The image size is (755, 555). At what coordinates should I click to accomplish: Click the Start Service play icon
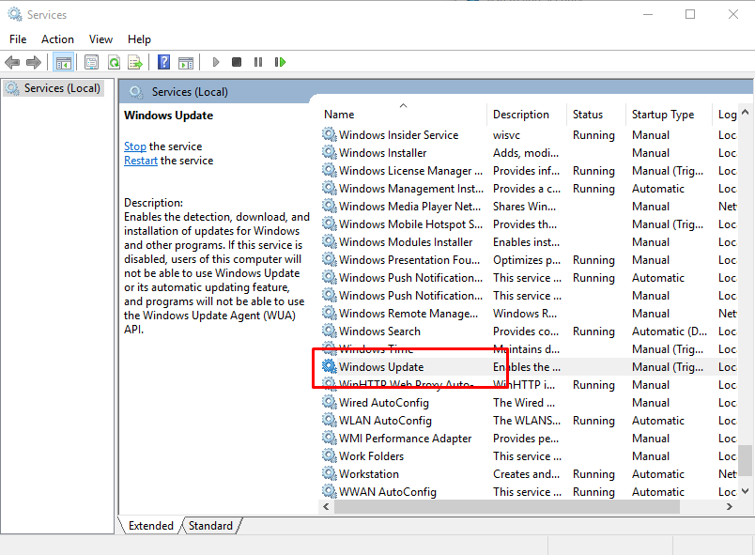tap(216, 62)
